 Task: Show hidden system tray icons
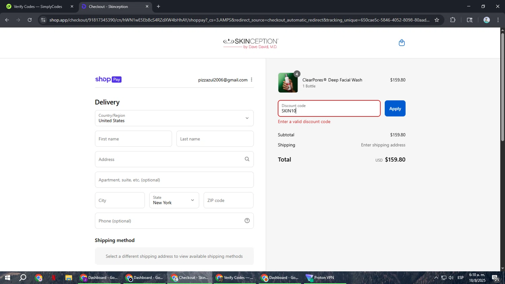tap(436, 278)
